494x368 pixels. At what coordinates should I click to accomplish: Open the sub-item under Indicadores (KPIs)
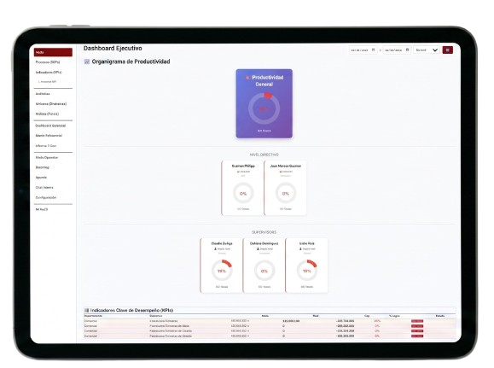tap(47, 82)
